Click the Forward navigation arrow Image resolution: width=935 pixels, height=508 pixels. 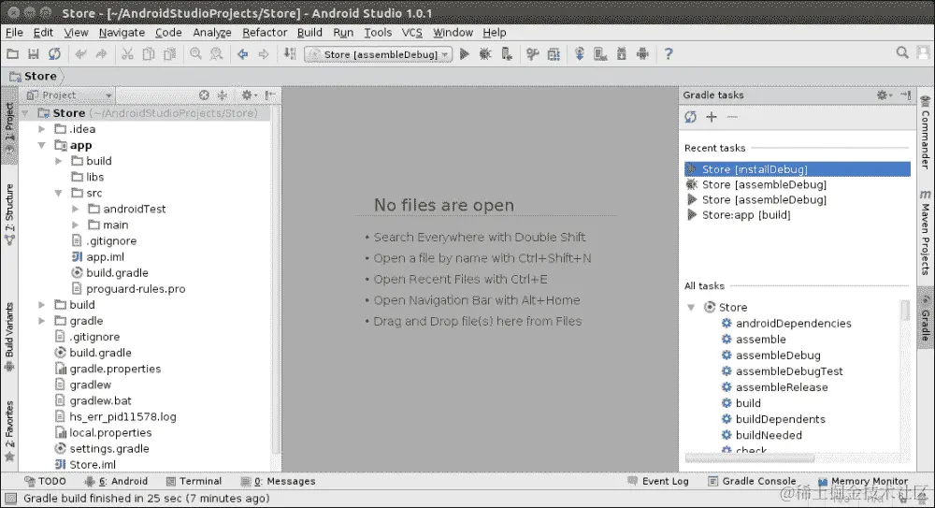click(x=264, y=54)
